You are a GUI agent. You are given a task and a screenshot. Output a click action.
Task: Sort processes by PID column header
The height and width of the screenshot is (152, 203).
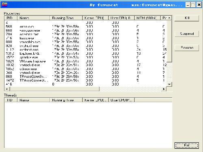point(11,18)
